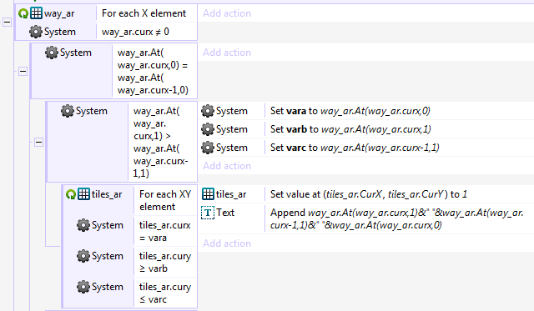Click the gear icon of Set varb action

point(208,129)
